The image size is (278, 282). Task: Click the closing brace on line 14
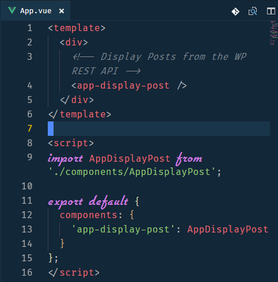click(62, 243)
